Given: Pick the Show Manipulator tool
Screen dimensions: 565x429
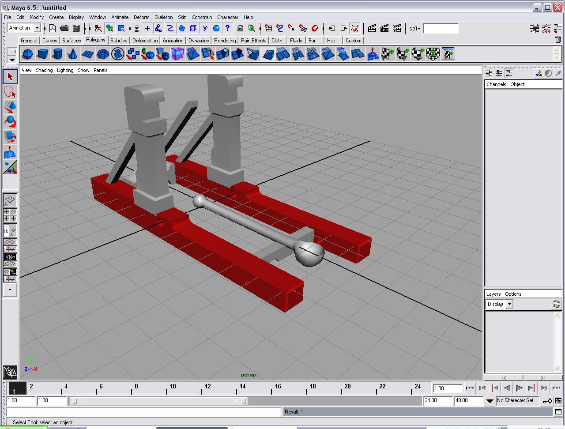Looking at the screenshot, I should point(10,167).
